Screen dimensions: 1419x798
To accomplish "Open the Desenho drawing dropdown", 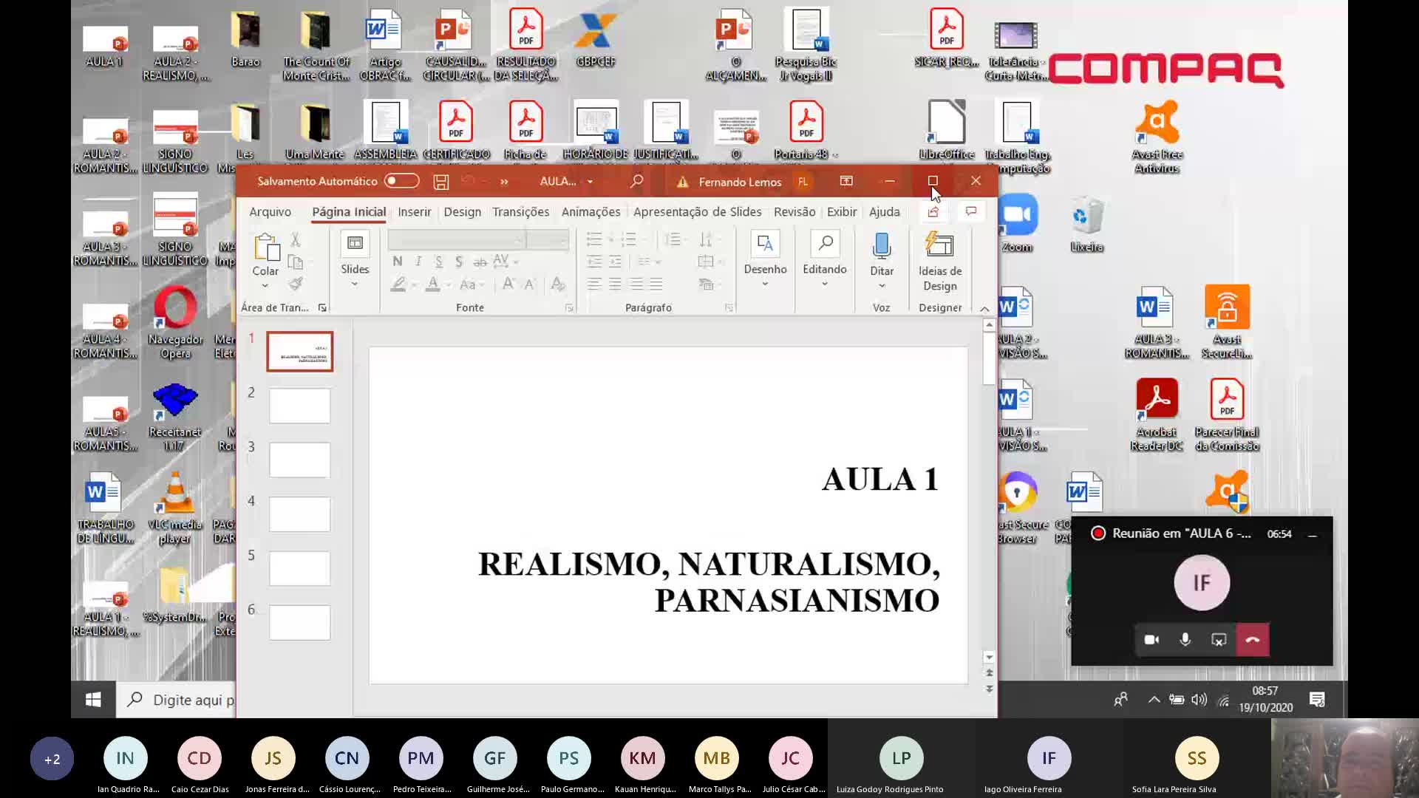I will pyautogui.click(x=765, y=260).
